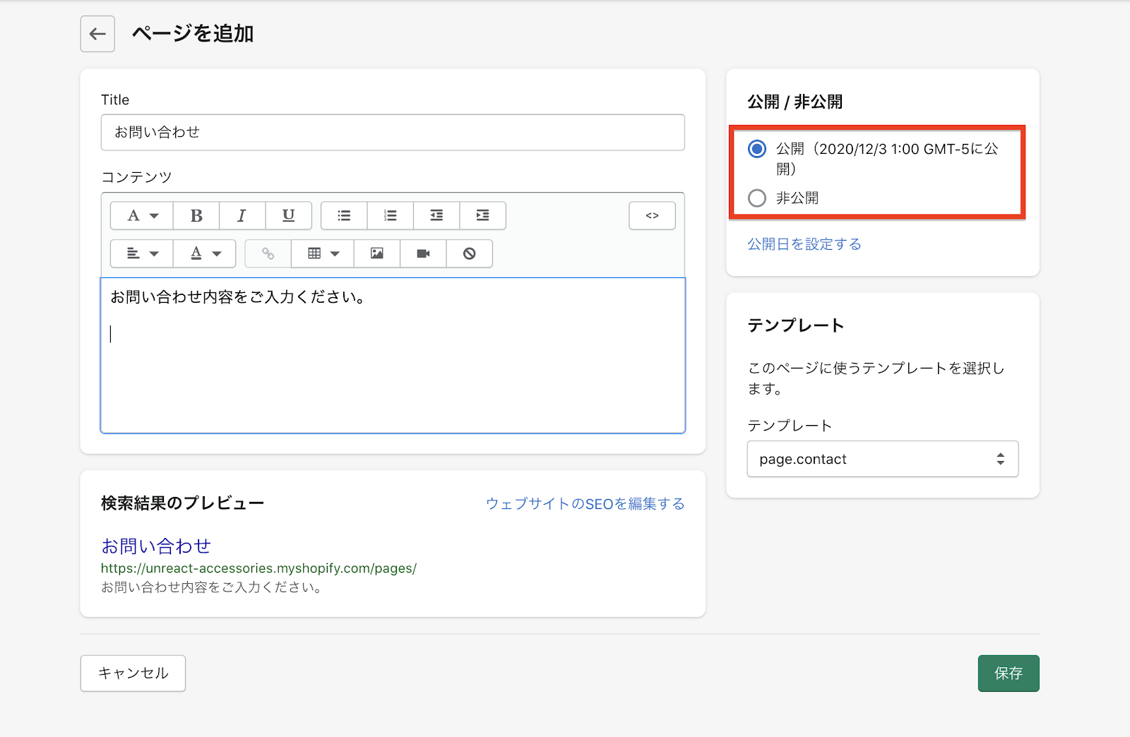
Task: Expand the text alignment dropdown
Action: (x=142, y=253)
